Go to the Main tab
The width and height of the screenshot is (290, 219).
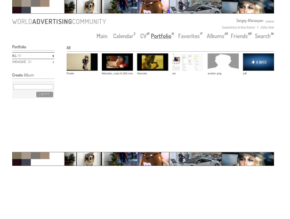click(102, 36)
